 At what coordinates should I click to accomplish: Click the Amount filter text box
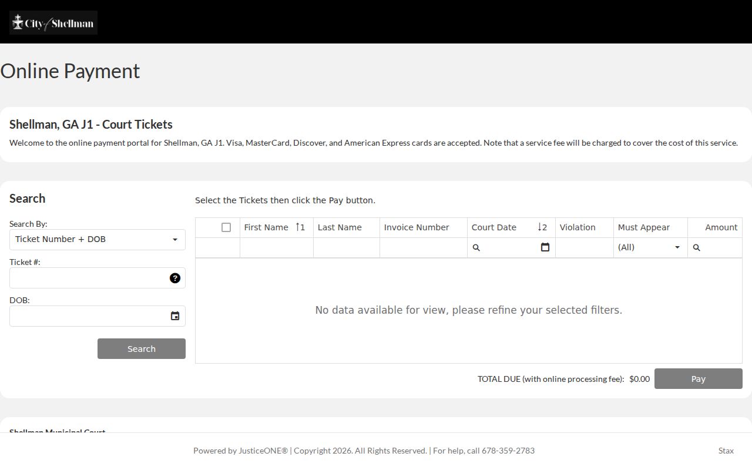721,248
